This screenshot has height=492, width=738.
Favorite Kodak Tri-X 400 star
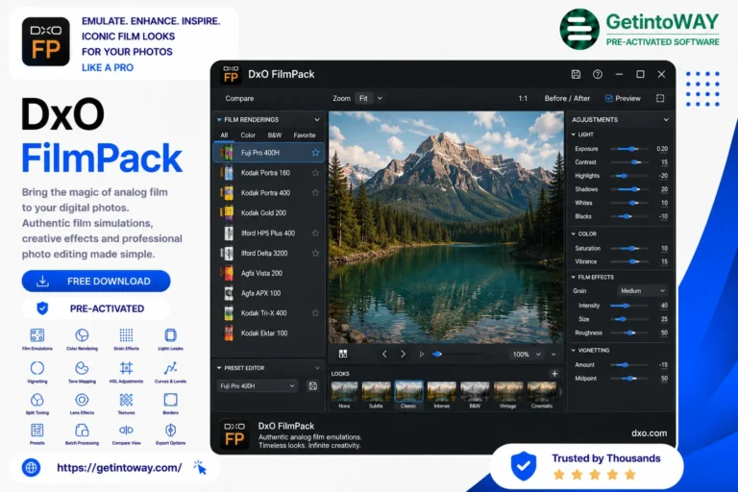click(315, 313)
